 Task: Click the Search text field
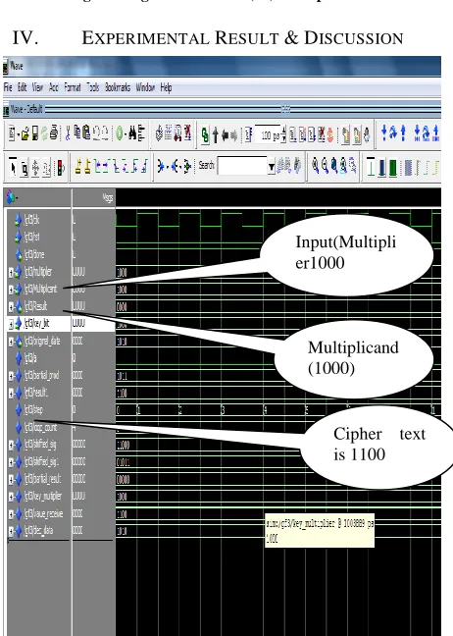pyautogui.click(x=242, y=166)
